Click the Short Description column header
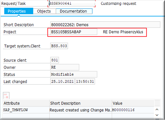 (x=80, y=103)
